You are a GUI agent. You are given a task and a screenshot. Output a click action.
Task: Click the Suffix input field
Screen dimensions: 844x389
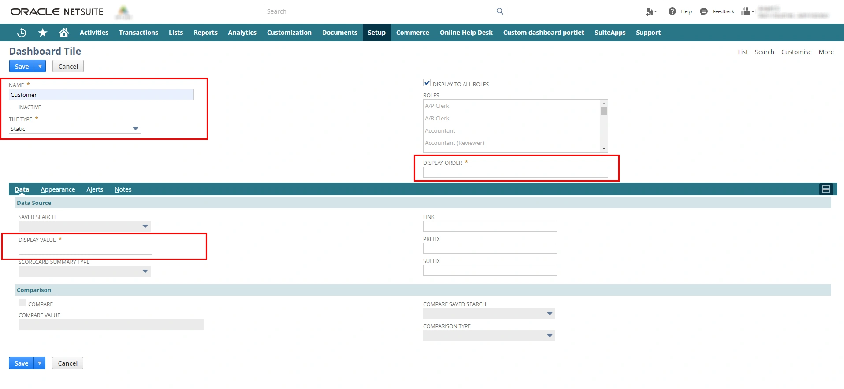pos(490,270)
